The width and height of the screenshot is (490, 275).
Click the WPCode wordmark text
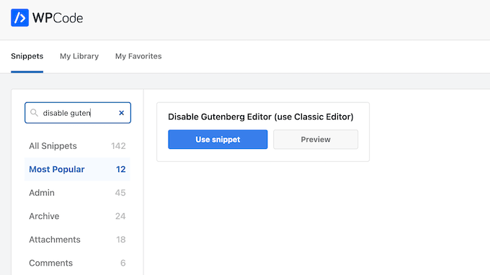click(x=58, y=18)
